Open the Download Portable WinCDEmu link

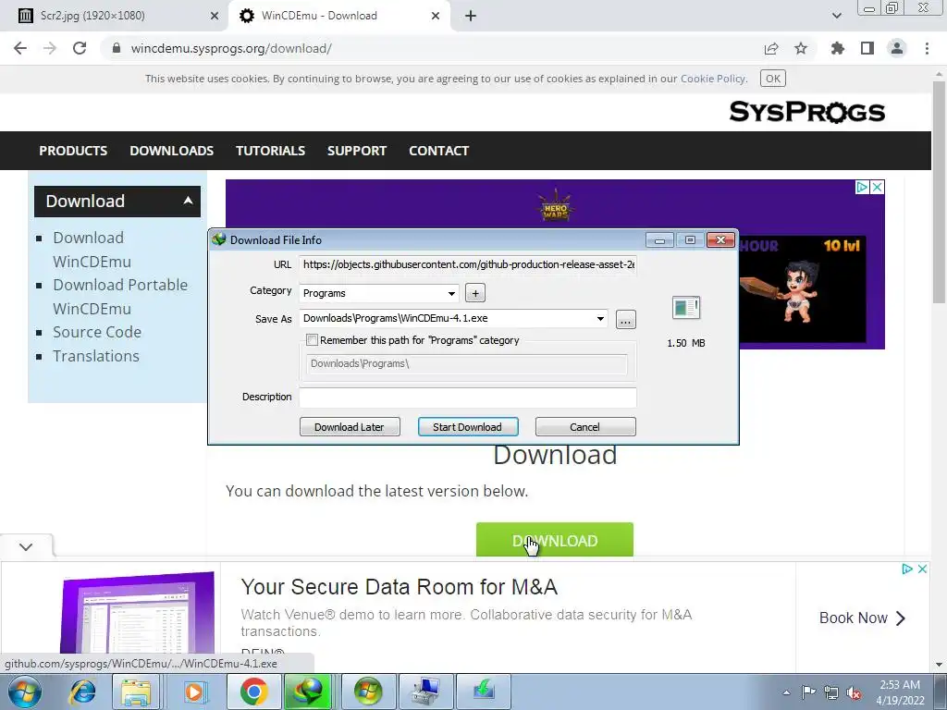click(x=120, y=297)
